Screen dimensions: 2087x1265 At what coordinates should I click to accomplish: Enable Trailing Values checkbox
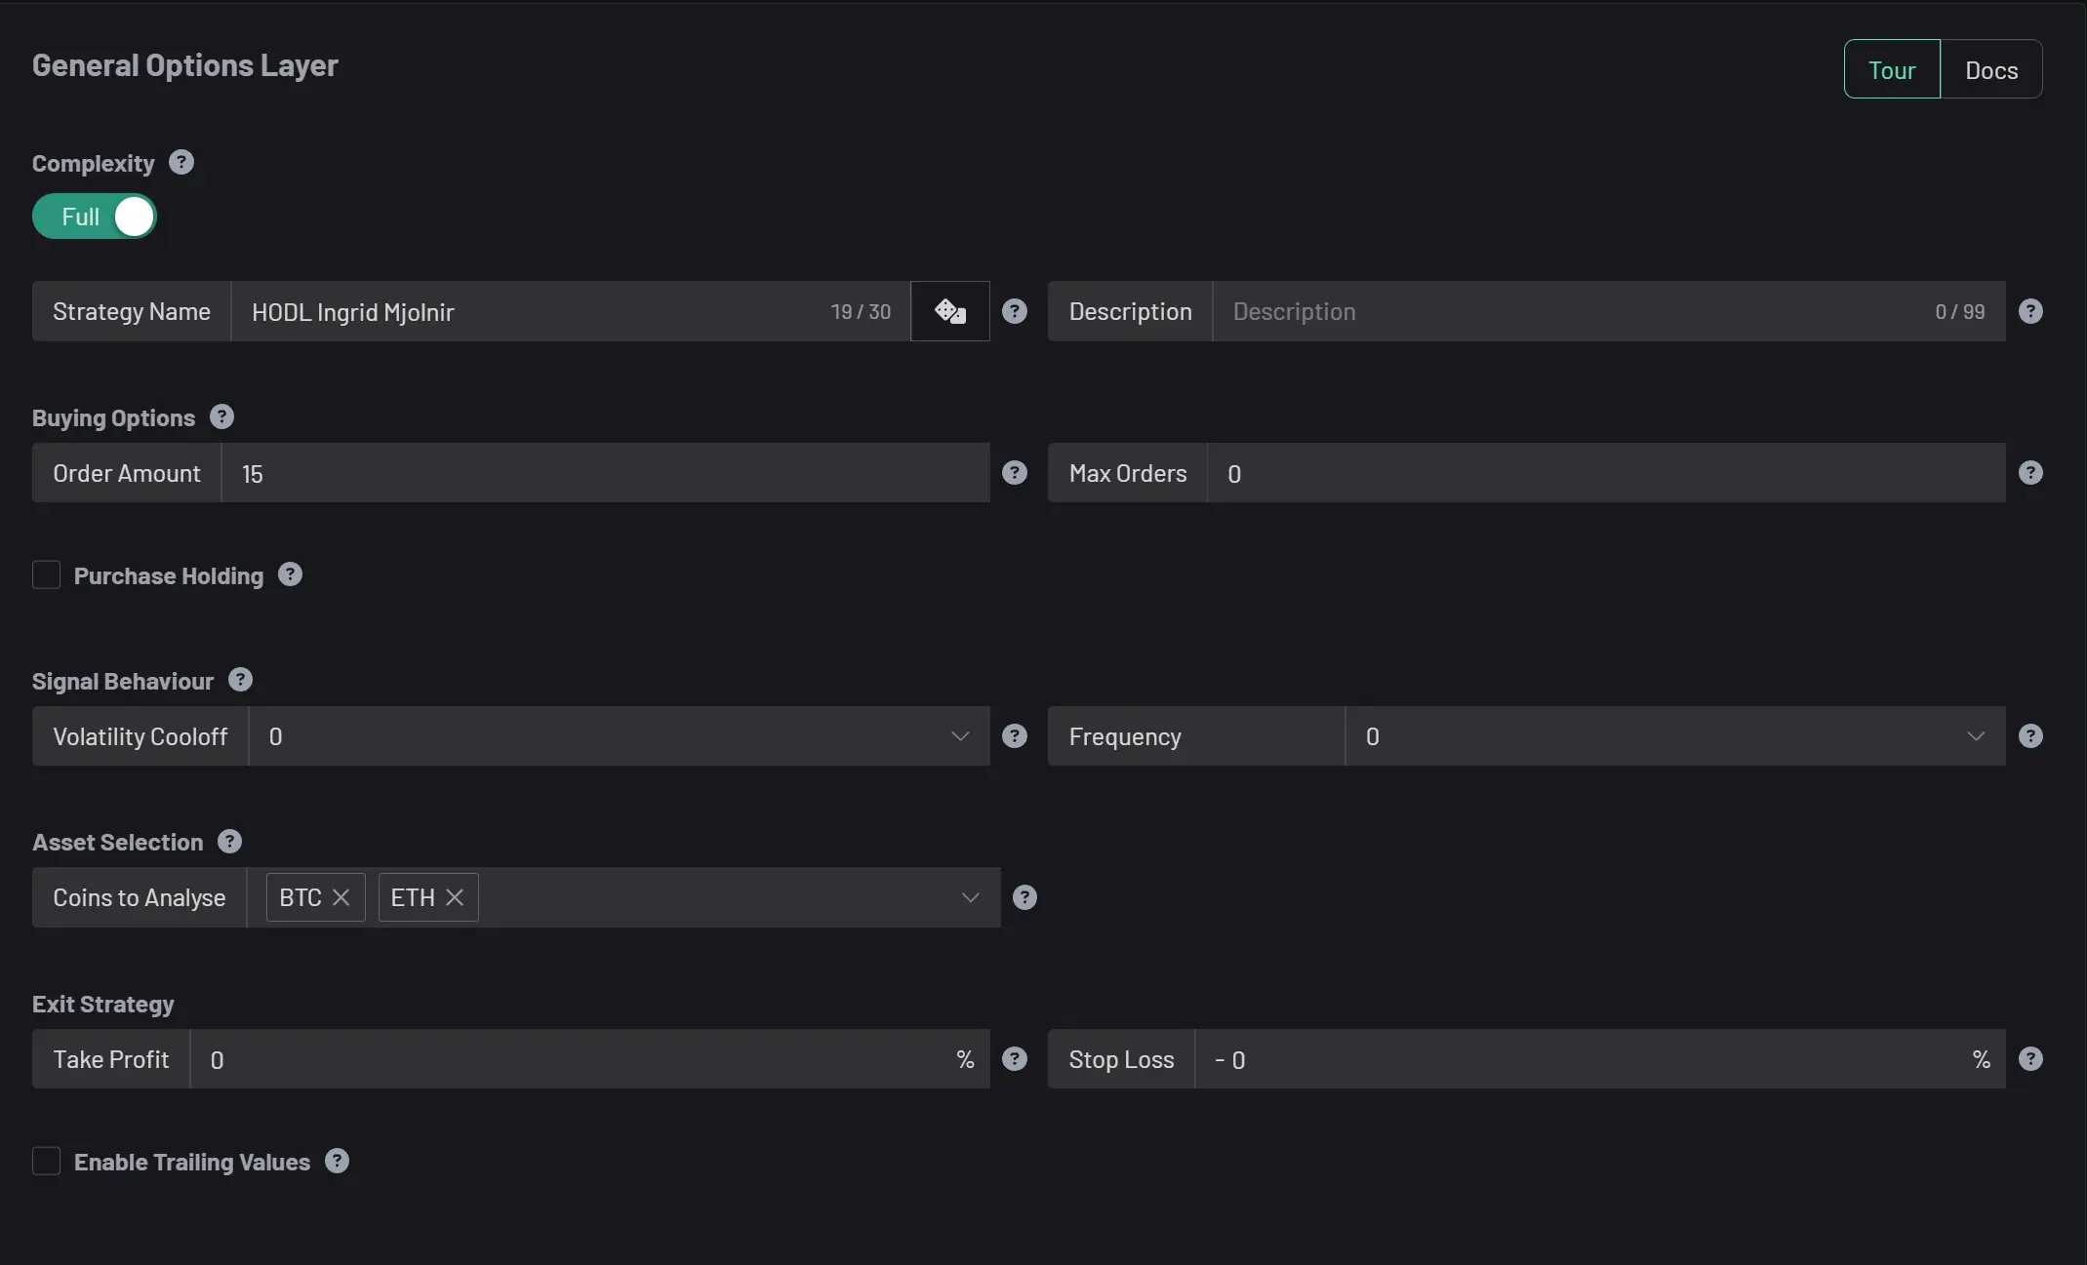tap(46, 1162)
